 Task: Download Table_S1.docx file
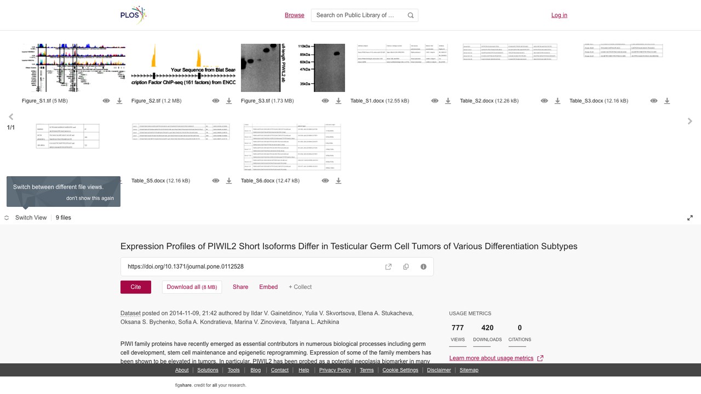(x=448, y=101)
